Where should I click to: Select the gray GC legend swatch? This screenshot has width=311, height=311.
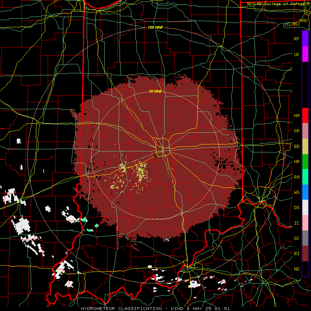(305, 238)
